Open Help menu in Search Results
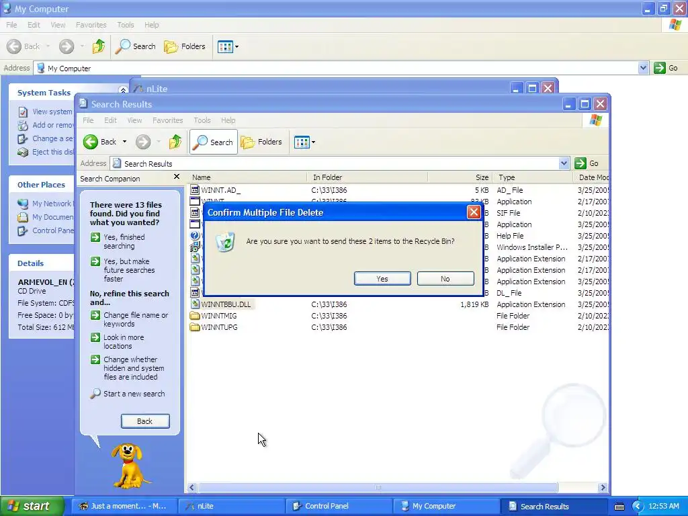The width and height of the screenshot is (688, 516). click(228, 120)
